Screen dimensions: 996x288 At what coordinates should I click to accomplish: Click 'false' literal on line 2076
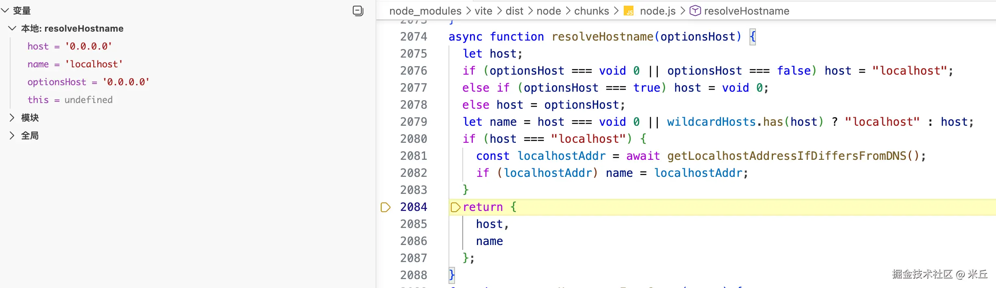pyautogui.click(x=794, y=71)
